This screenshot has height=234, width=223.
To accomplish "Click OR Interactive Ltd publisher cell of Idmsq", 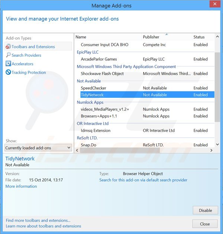I will click(159, 131).
